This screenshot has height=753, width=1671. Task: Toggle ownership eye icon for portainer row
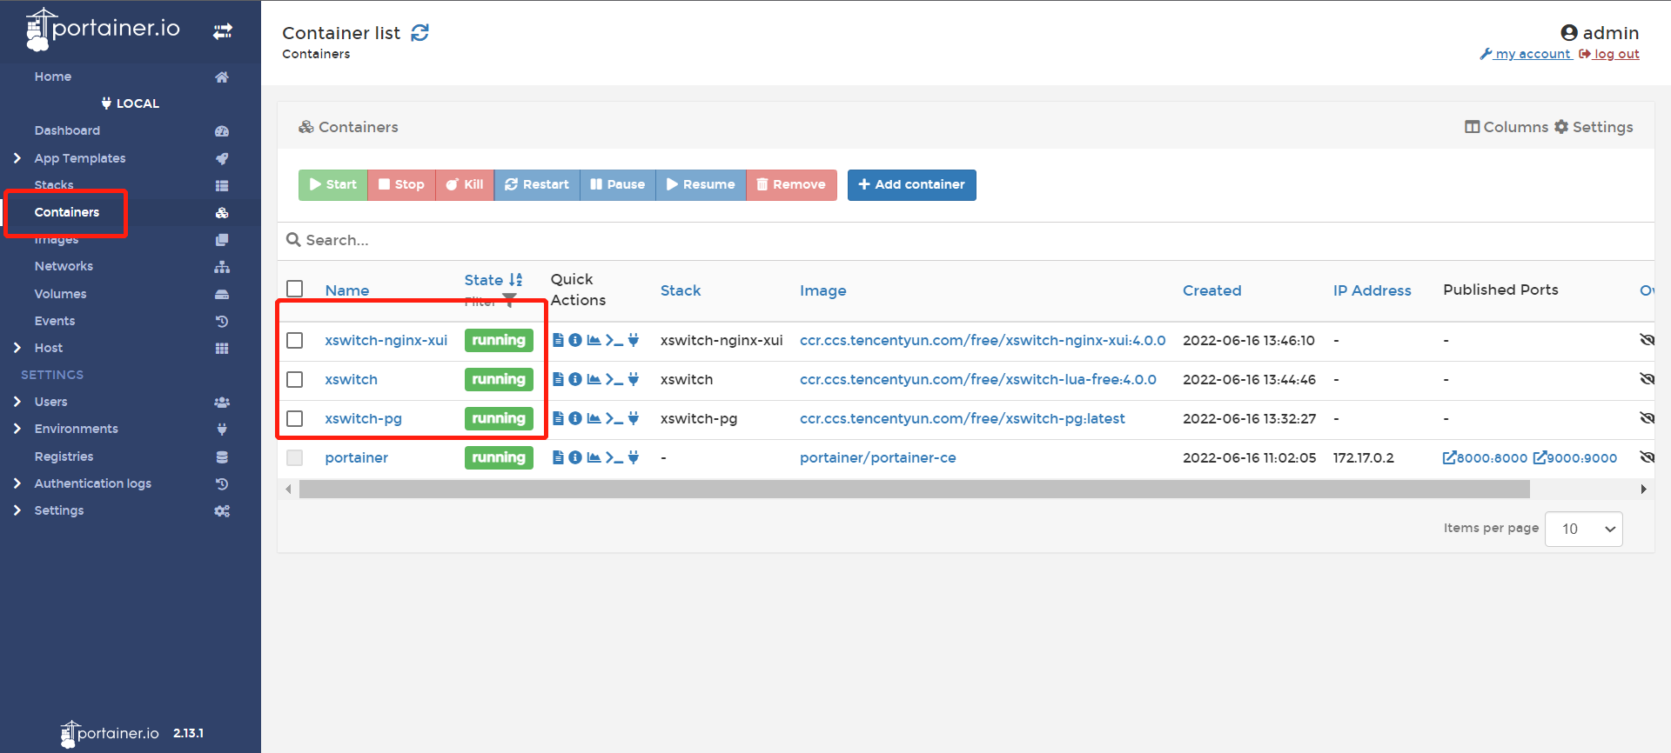(1647, 457)
